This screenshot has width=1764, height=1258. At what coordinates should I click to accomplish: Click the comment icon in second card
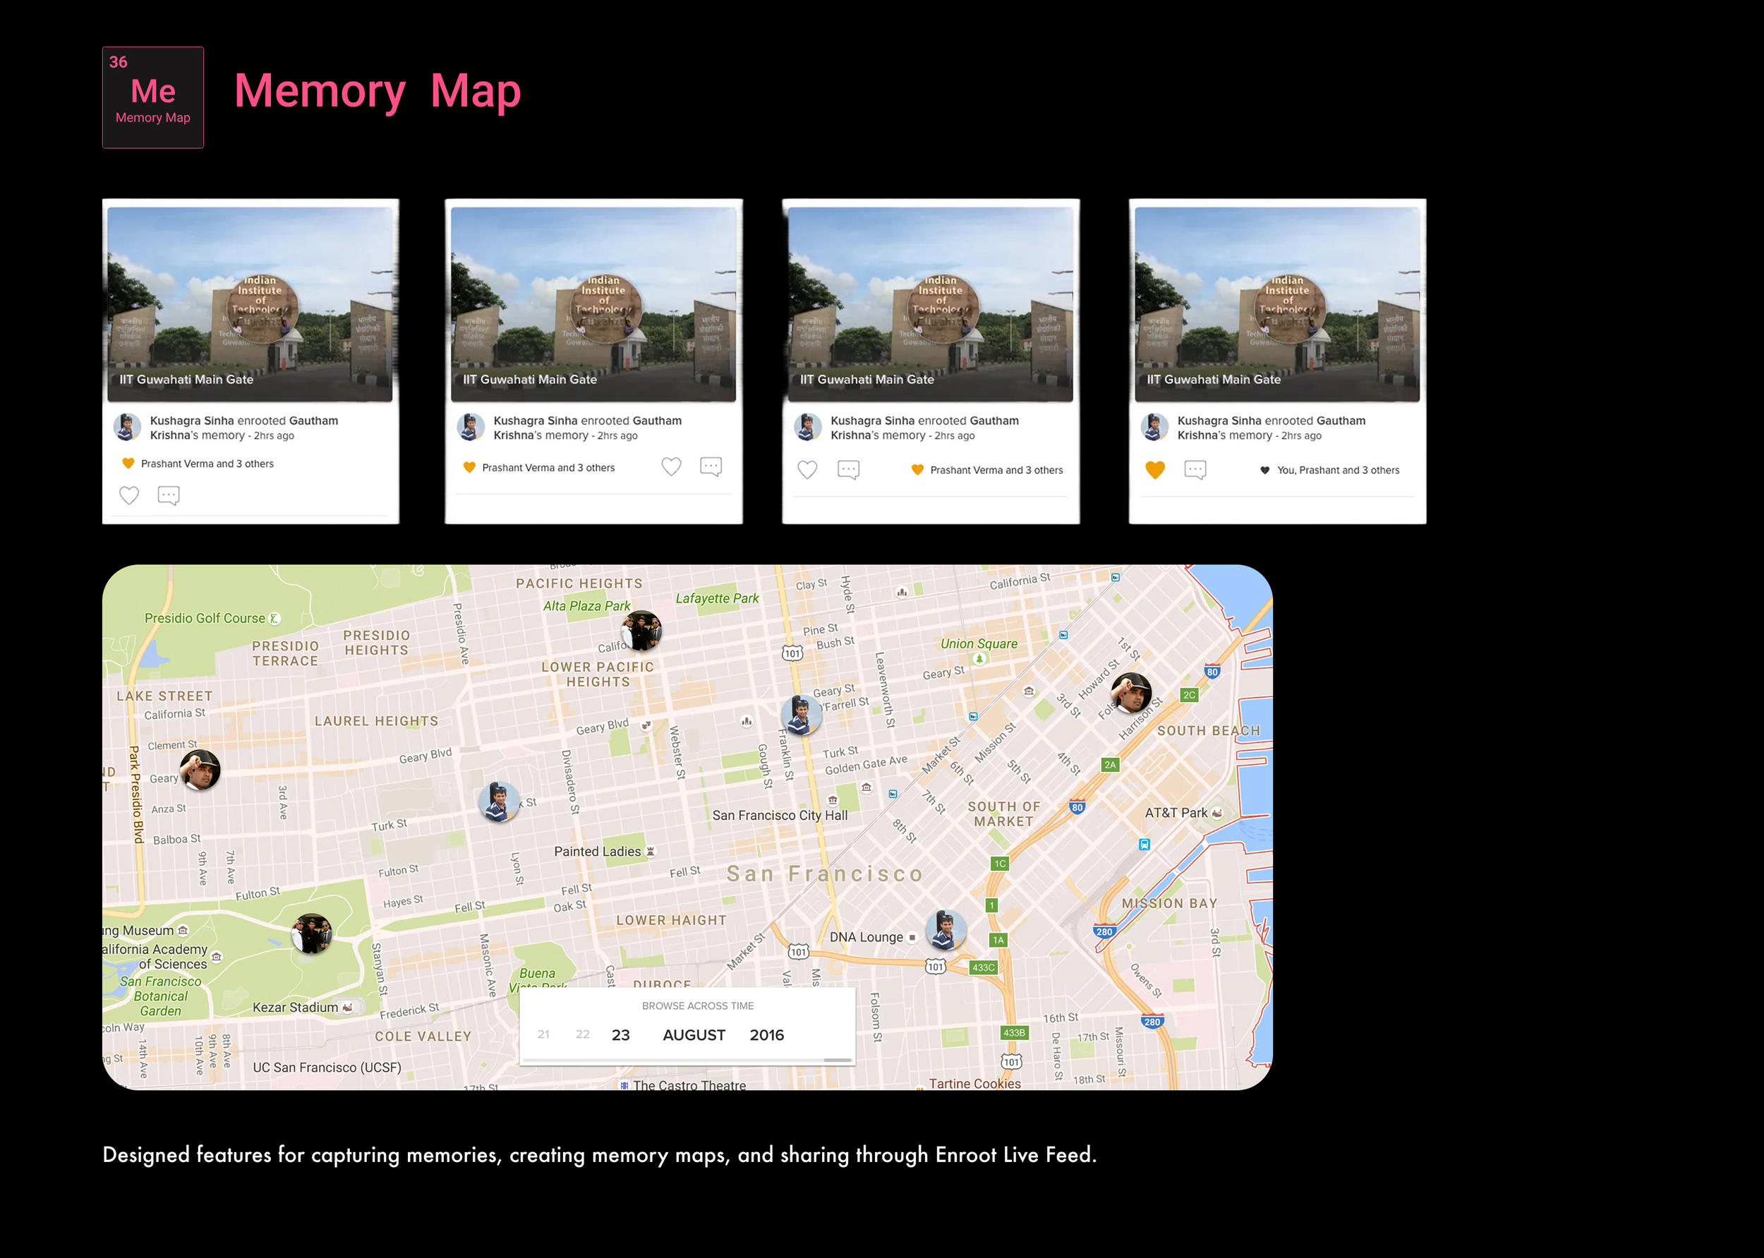711,466
